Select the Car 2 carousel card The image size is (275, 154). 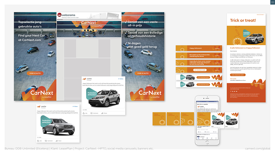click(x=232, y=120)
